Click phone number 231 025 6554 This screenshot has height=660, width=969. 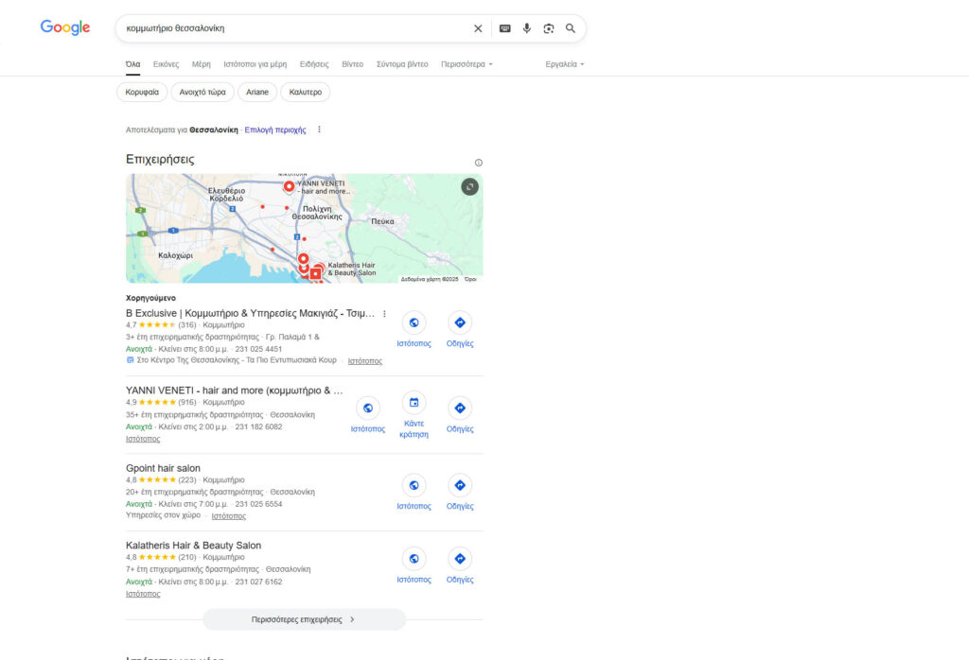click(x=258, y=504)
